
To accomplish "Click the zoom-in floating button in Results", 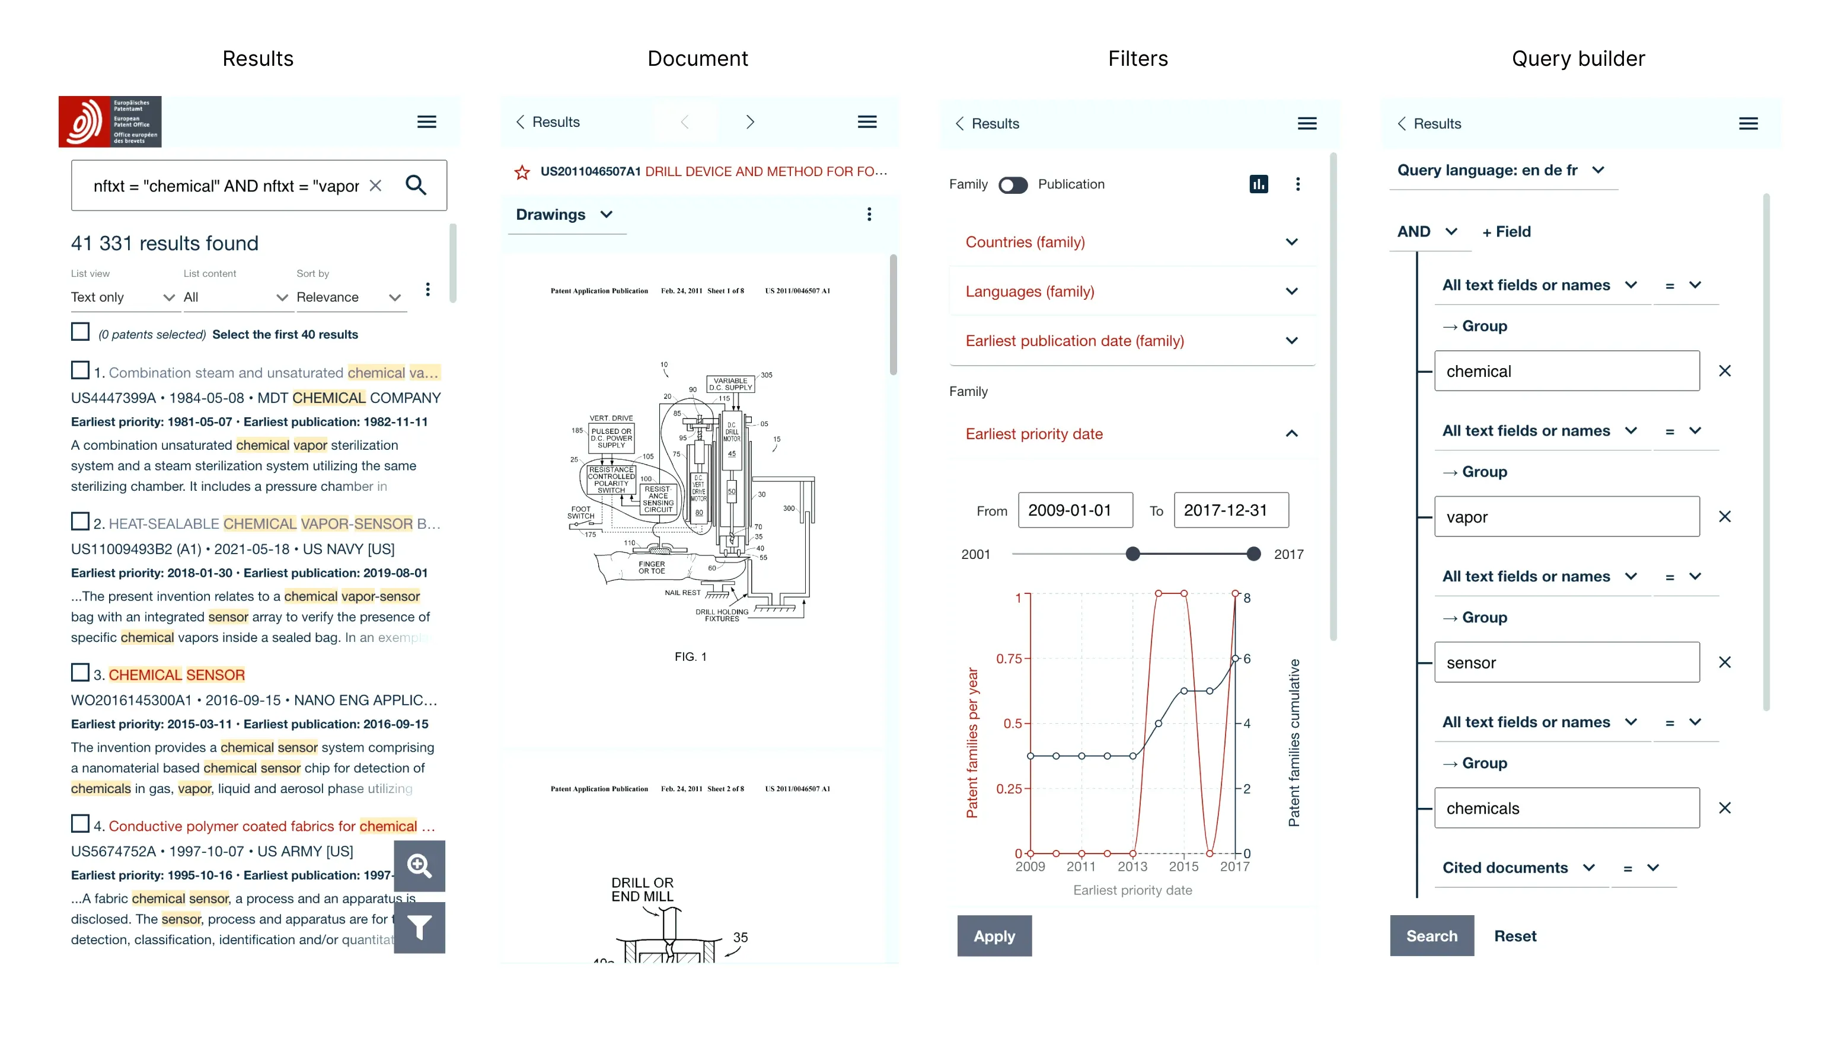I will 419,865.
